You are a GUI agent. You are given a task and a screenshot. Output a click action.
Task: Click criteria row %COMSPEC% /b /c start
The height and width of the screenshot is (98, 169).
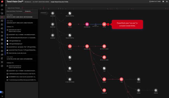tap(22, 77)
